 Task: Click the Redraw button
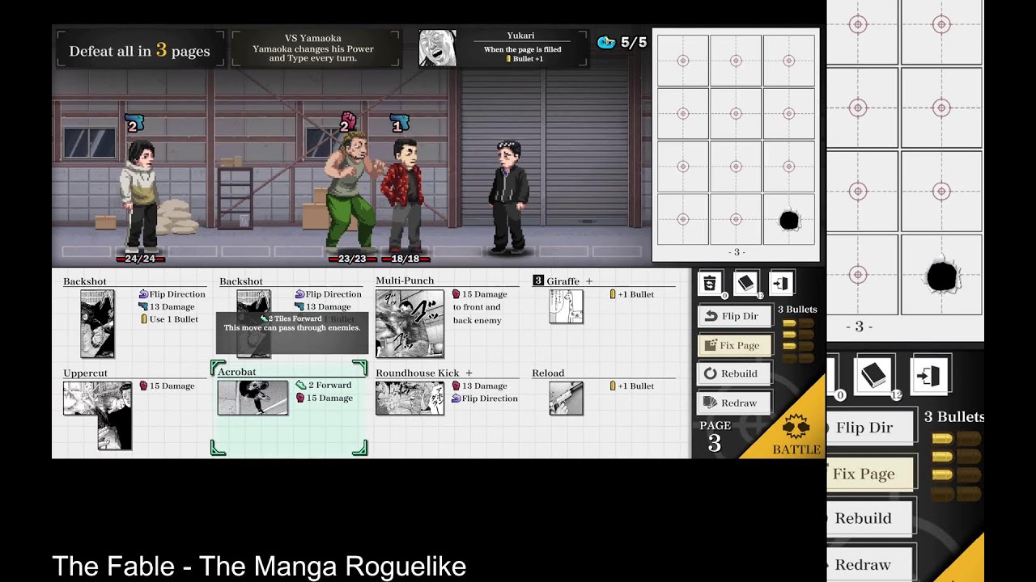tap(733, 403)
